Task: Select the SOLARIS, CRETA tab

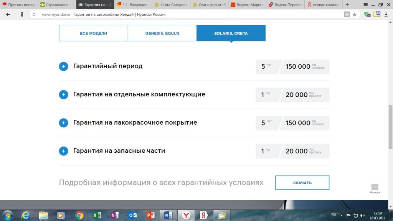Action: (231, 33)
